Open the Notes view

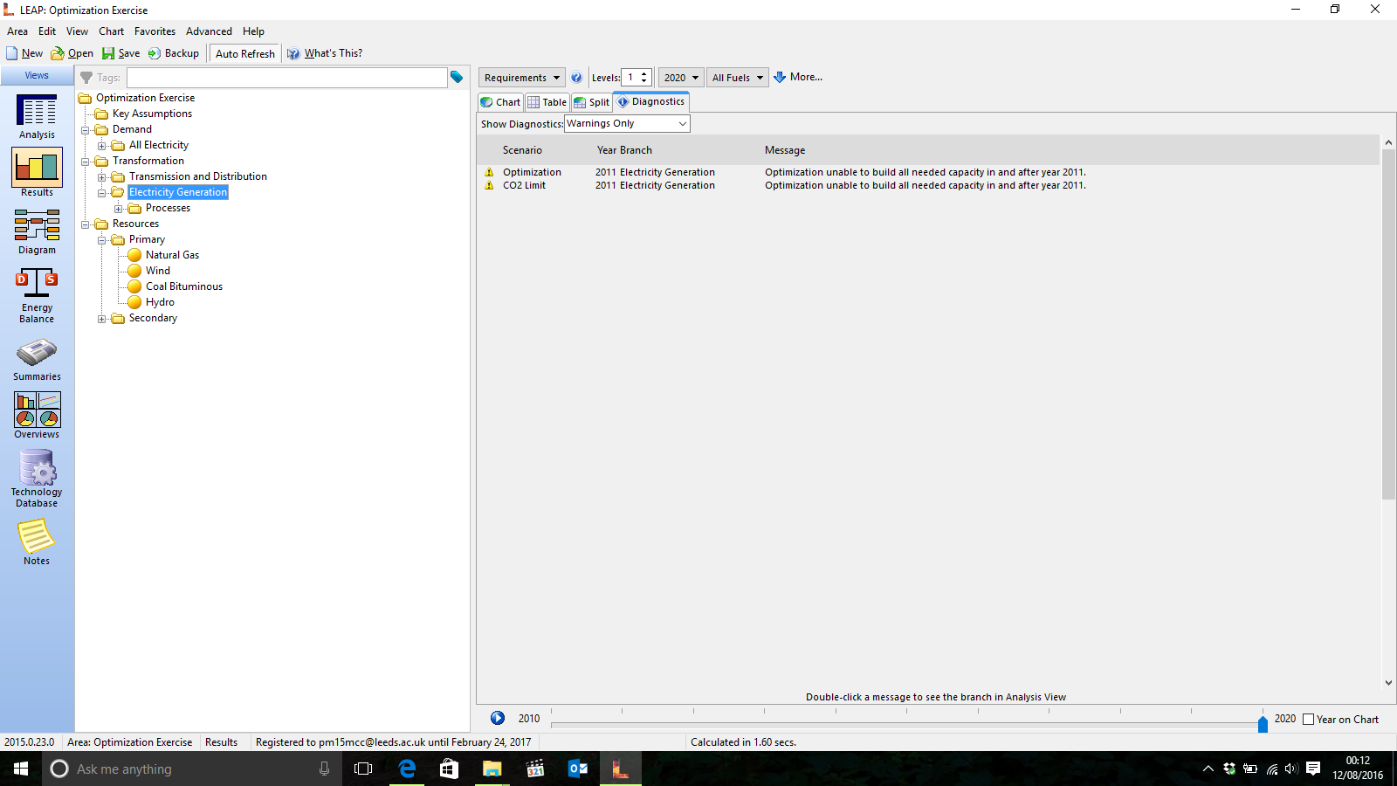click(x=37, y=541)
